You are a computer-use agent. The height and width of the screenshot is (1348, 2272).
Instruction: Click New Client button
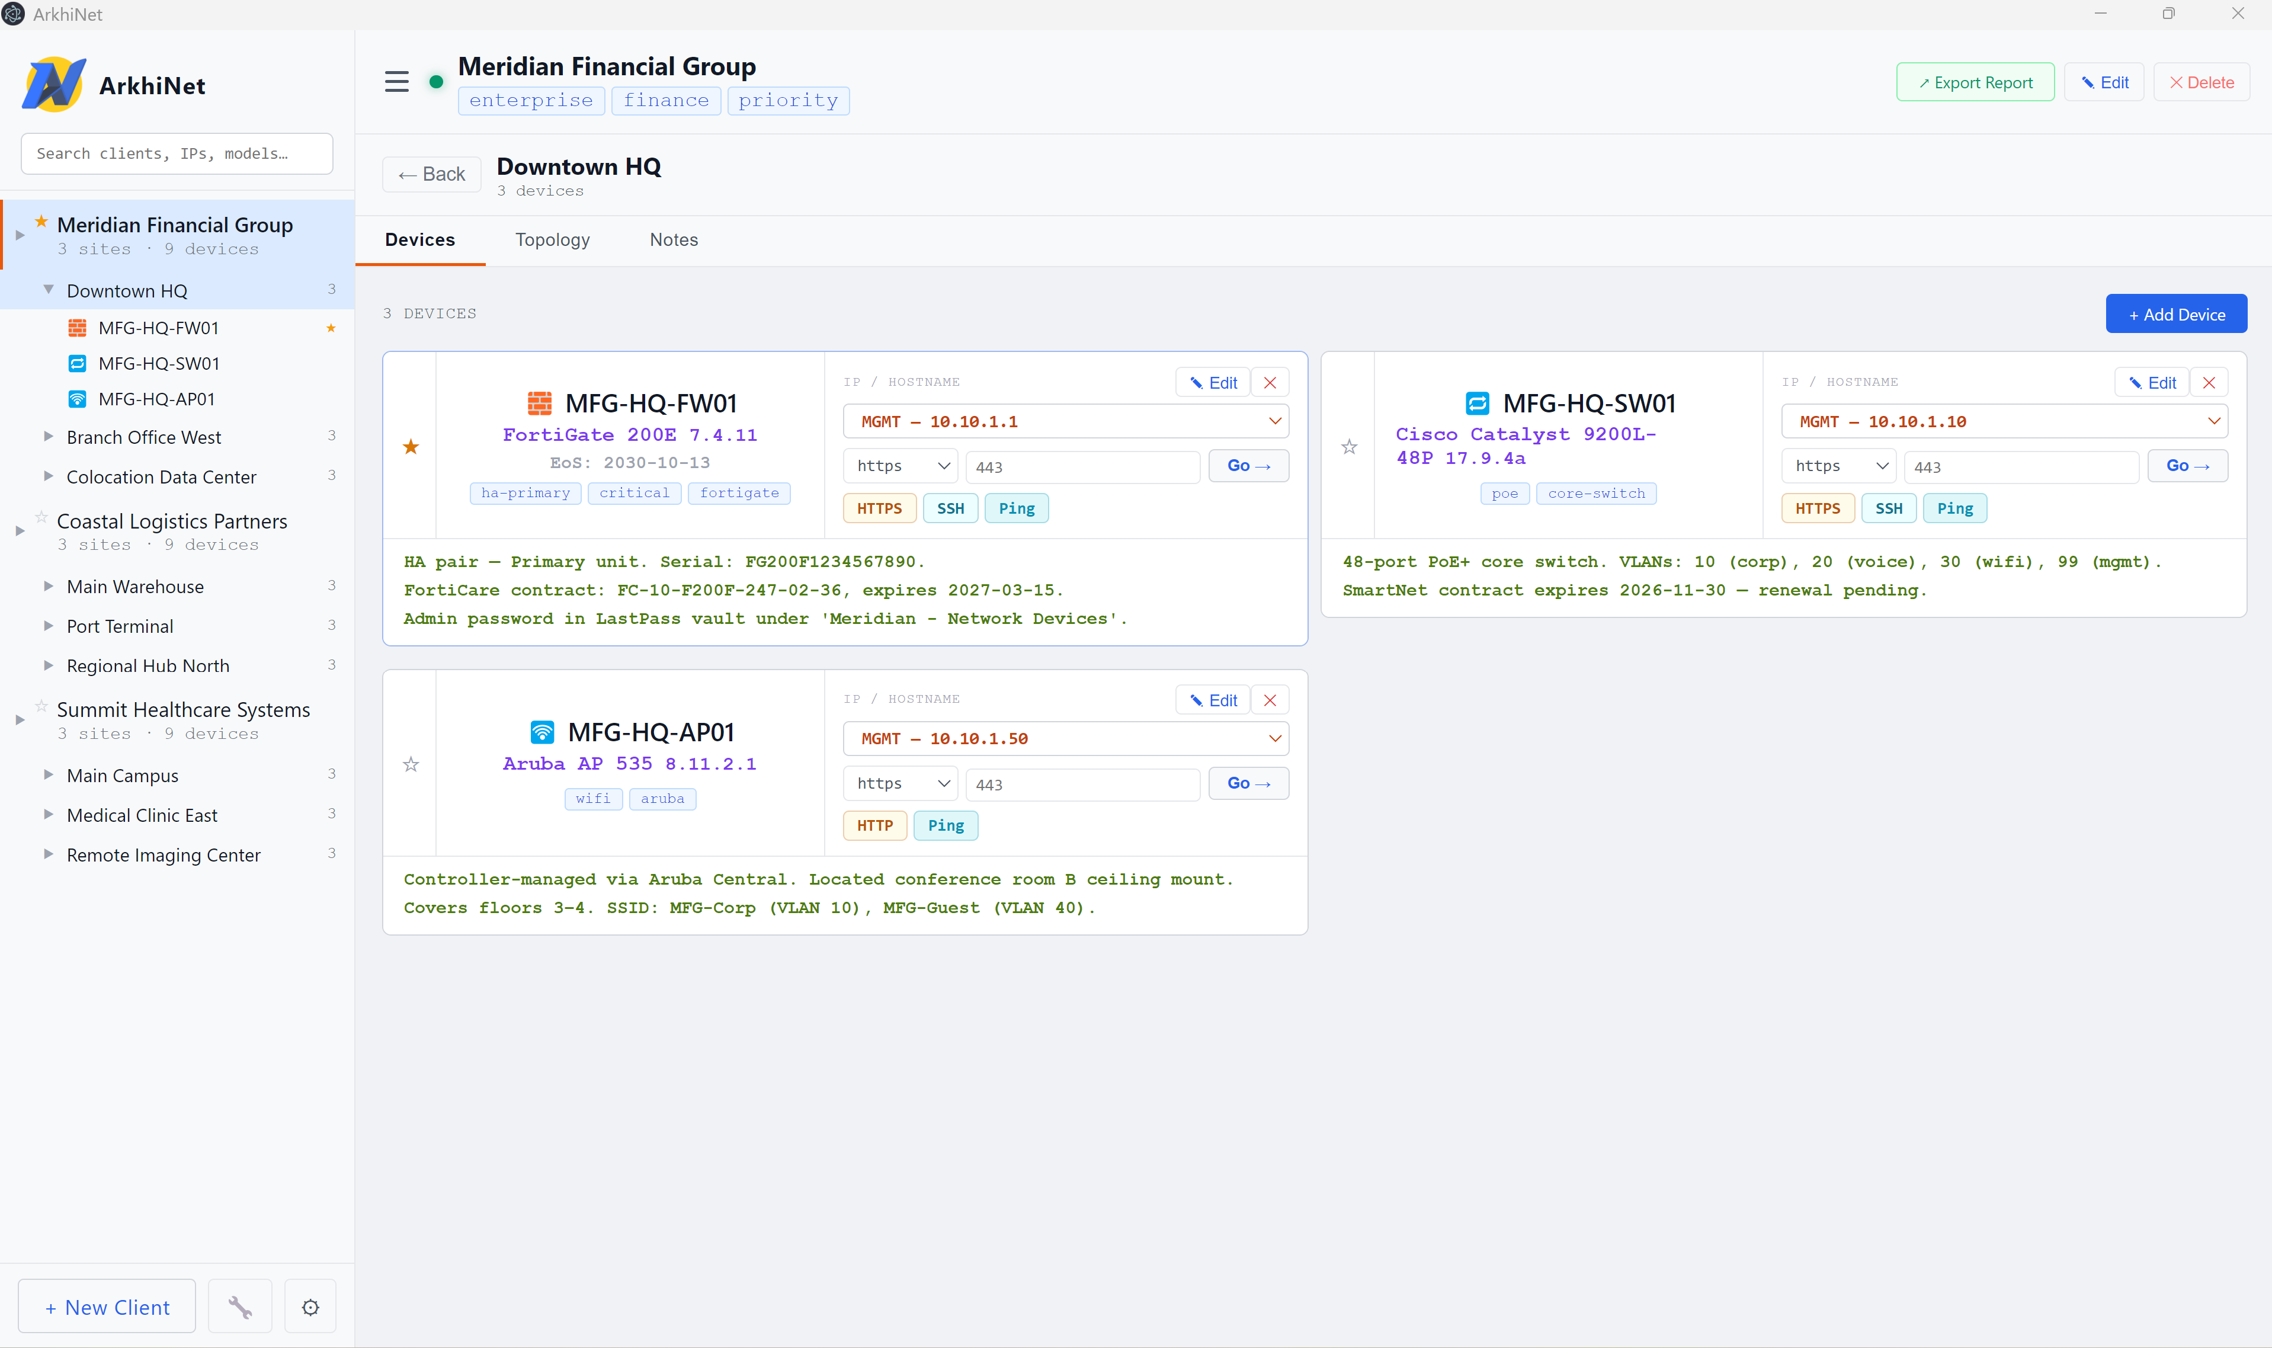107,1306
